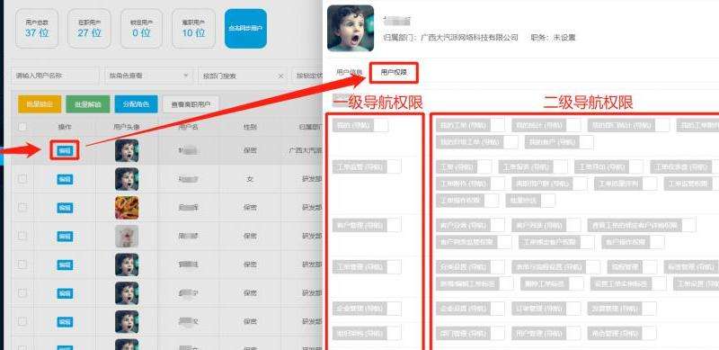Select the 27 位 users stat card
This screenshot has height=350, width=719.
89,29
